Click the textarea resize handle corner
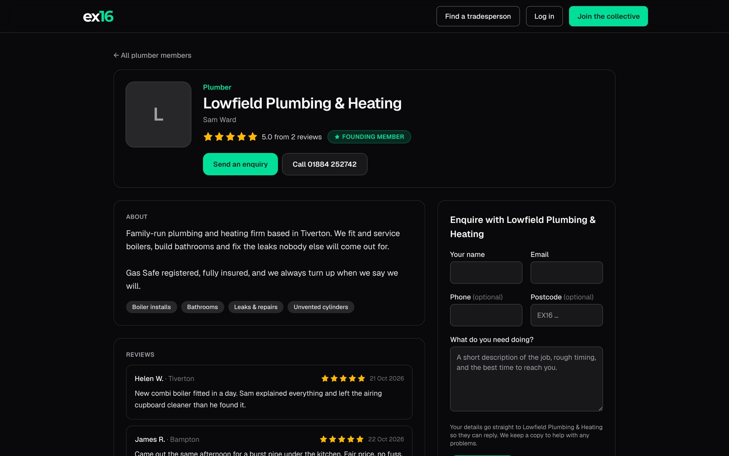This screenshot has width=729, height=456. pyautogui.click(x=600, y=409)
